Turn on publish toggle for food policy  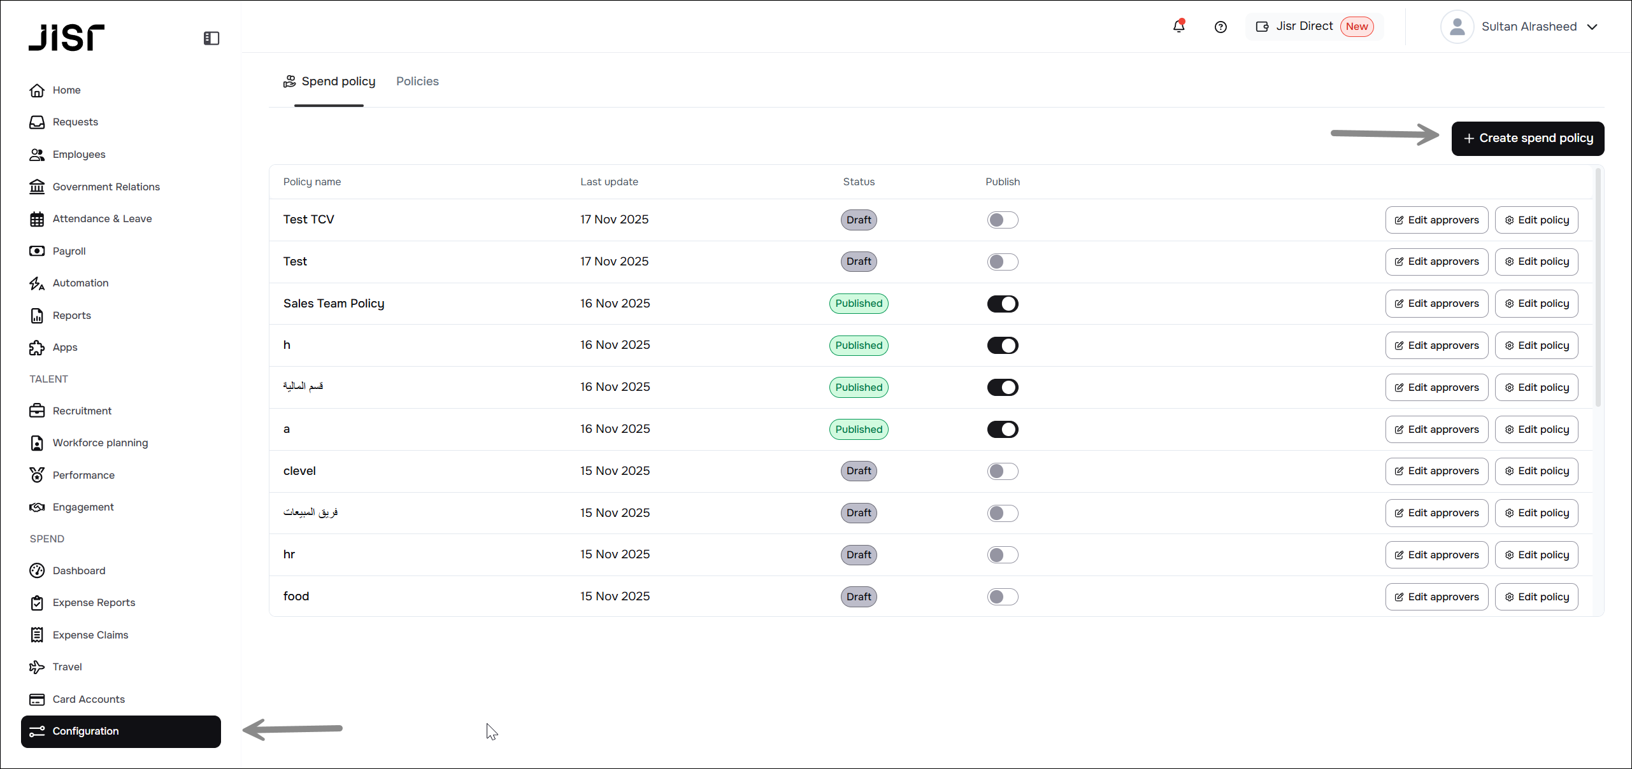tap(1003, 596)
